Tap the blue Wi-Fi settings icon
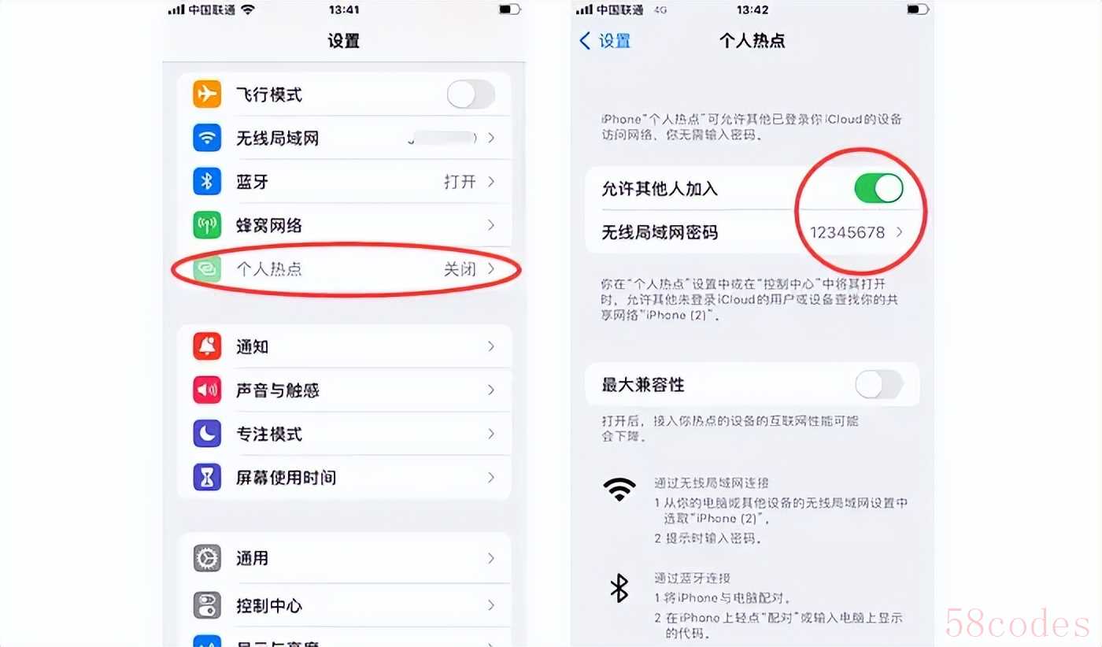Screen dimensions: 1102x647 click(207, 139)
